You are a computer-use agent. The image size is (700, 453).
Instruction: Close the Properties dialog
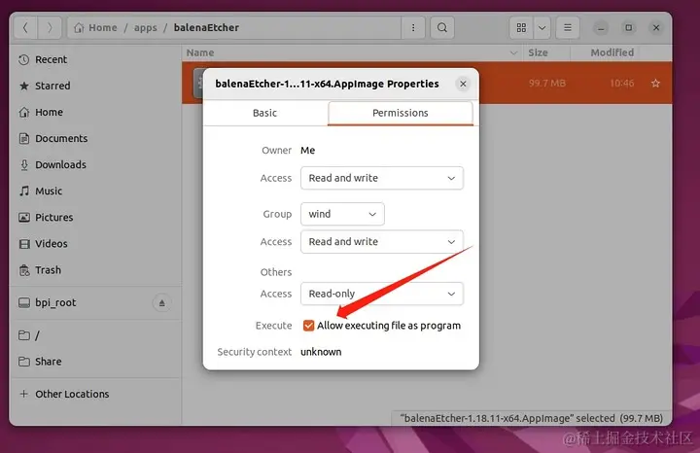tap(463, 84)
